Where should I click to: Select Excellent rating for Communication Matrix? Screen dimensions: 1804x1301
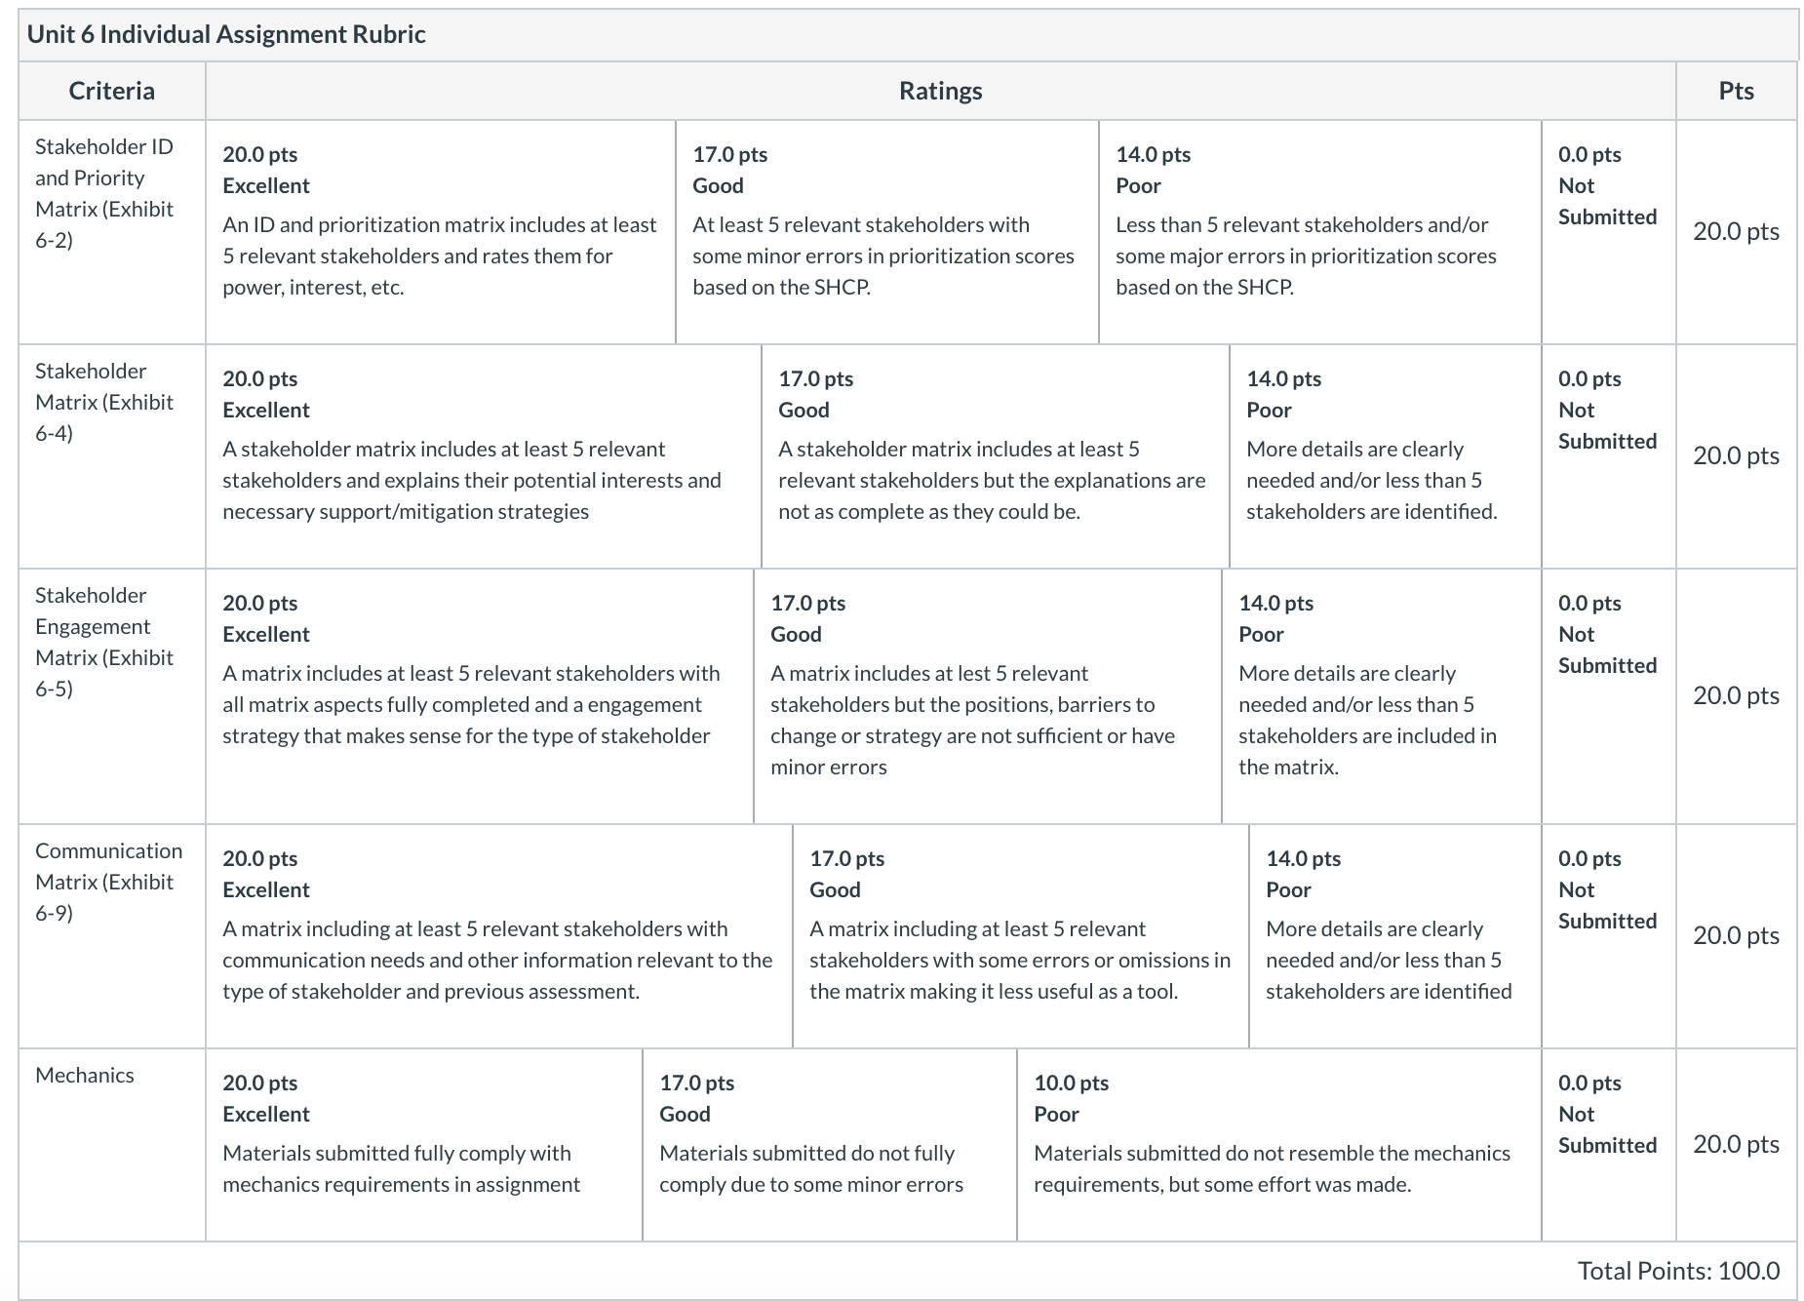(x=499, y=936)
